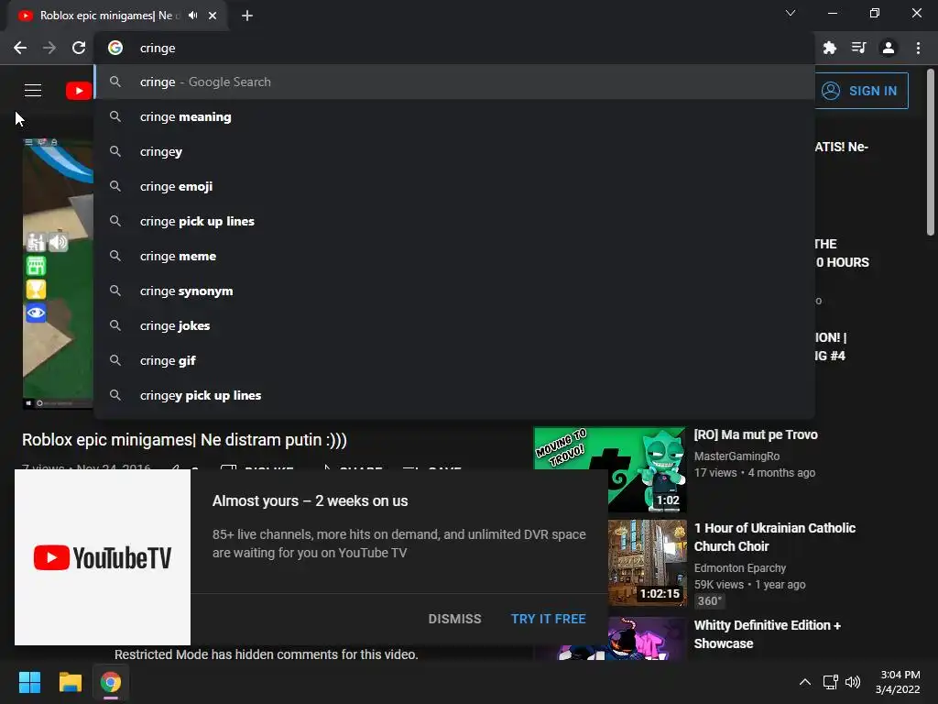
Task: Open the Whitty Definitive Edition video thumbnail
Action: [x=648, y=638]
